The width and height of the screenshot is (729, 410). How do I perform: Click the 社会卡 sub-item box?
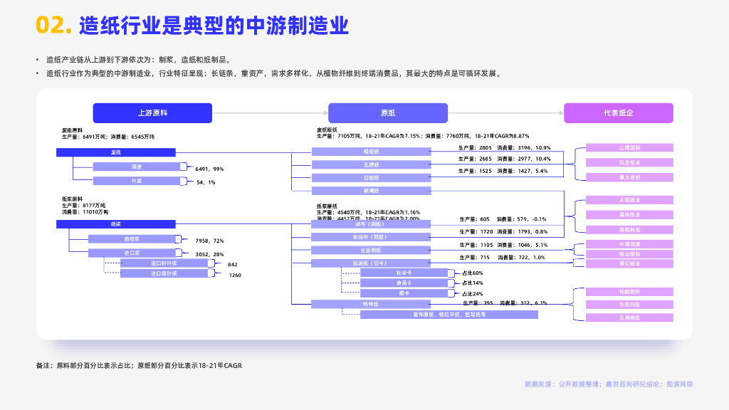click(404, 273)
